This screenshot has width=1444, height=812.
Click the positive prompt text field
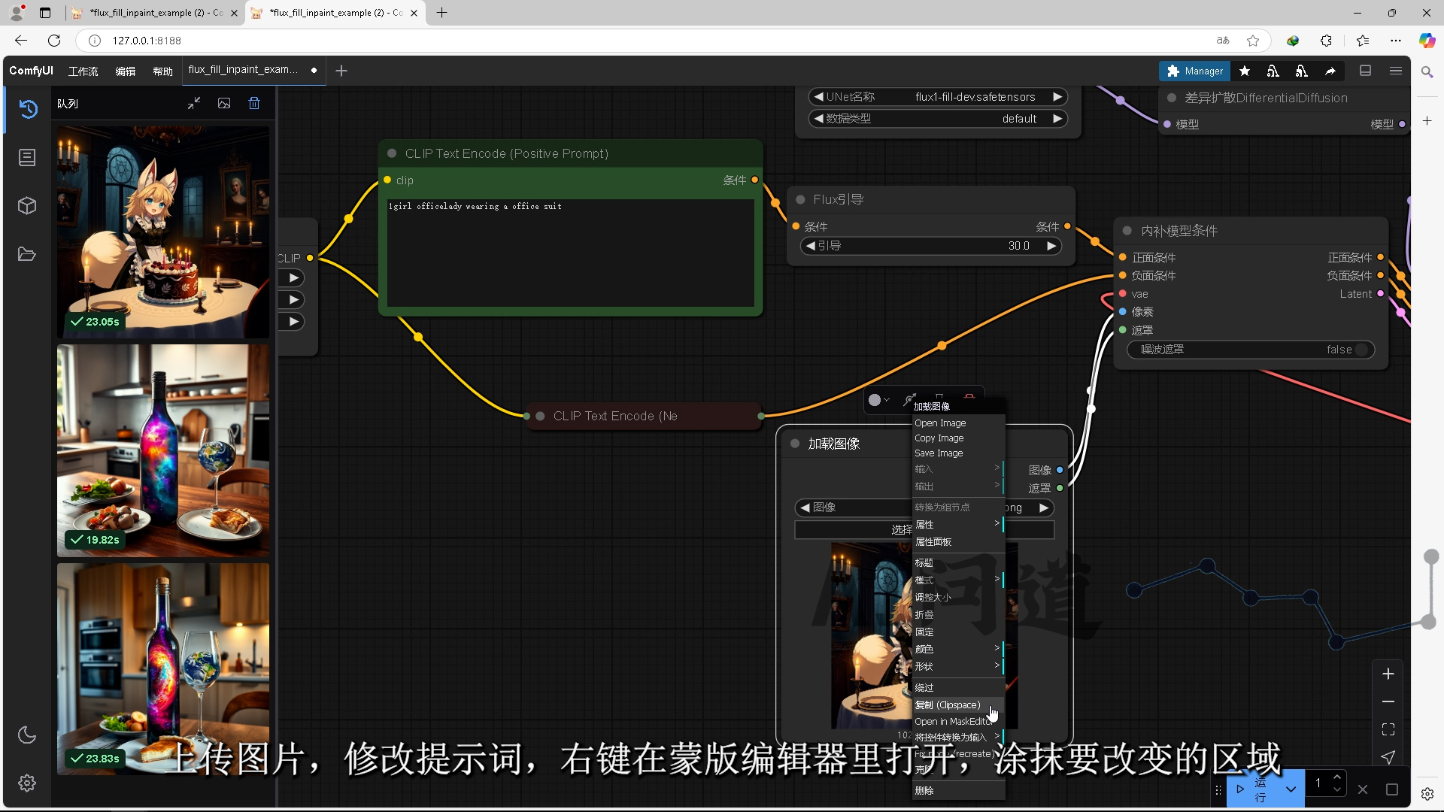569,252
